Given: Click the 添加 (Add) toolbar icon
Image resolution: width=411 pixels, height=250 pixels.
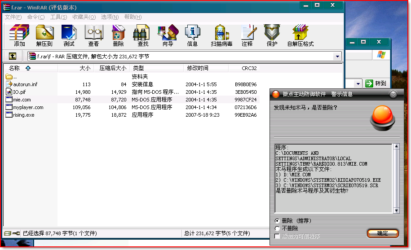Looking at the screenshot, I should [x=19, y=32].
